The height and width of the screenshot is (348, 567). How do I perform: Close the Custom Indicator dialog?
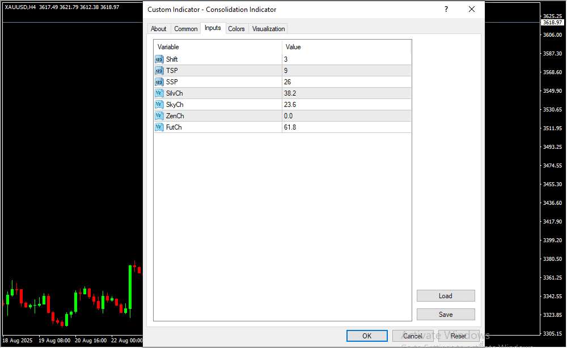[472, 10]
